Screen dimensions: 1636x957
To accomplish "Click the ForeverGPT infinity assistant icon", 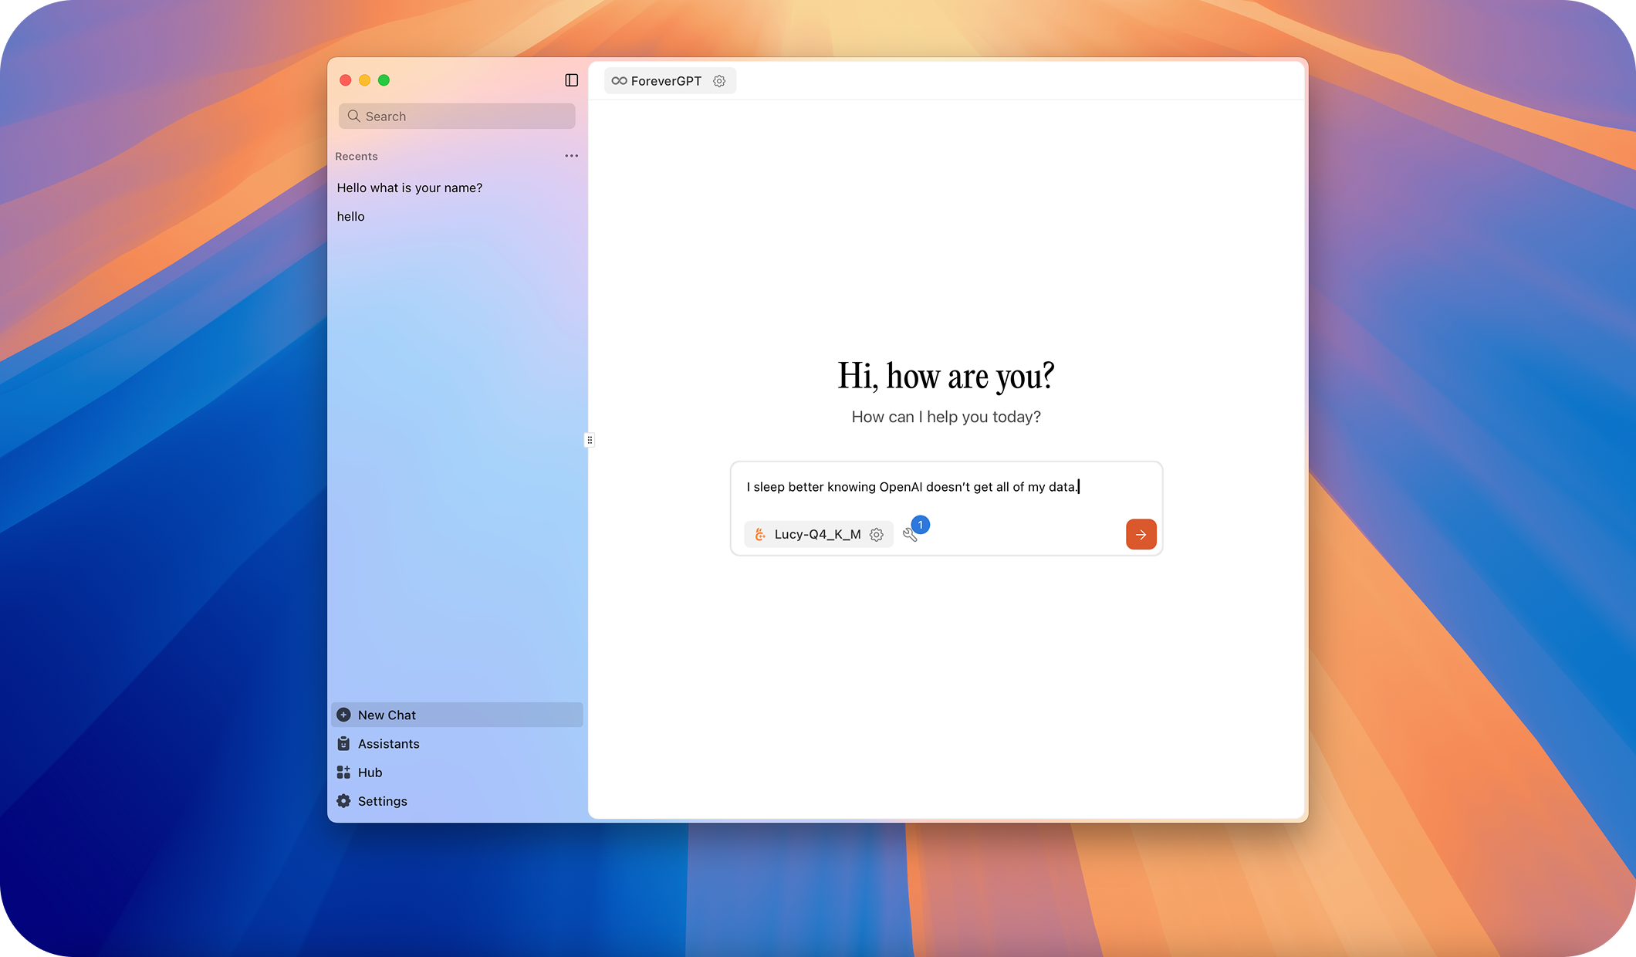I will coord(619,81).
